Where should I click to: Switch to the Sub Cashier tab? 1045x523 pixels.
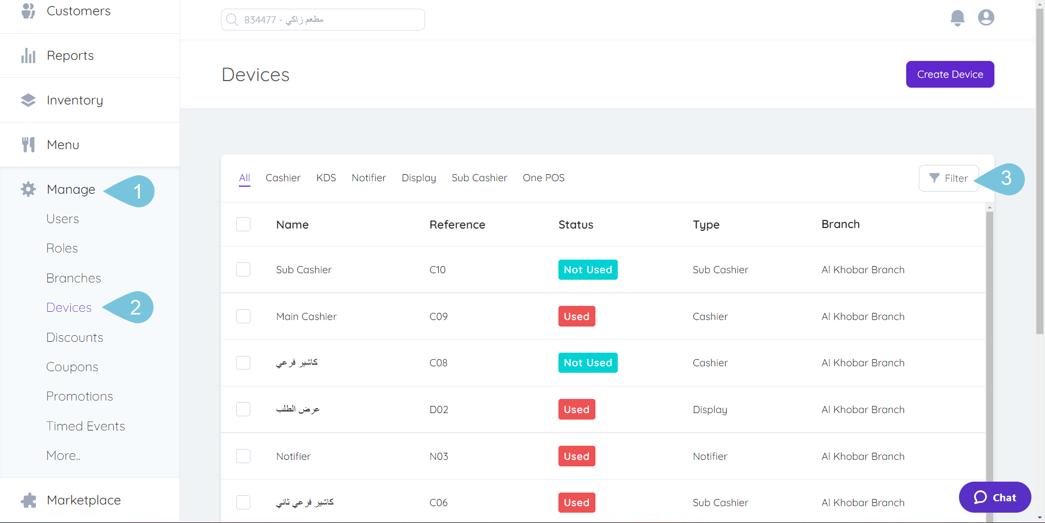pos(480,178)
